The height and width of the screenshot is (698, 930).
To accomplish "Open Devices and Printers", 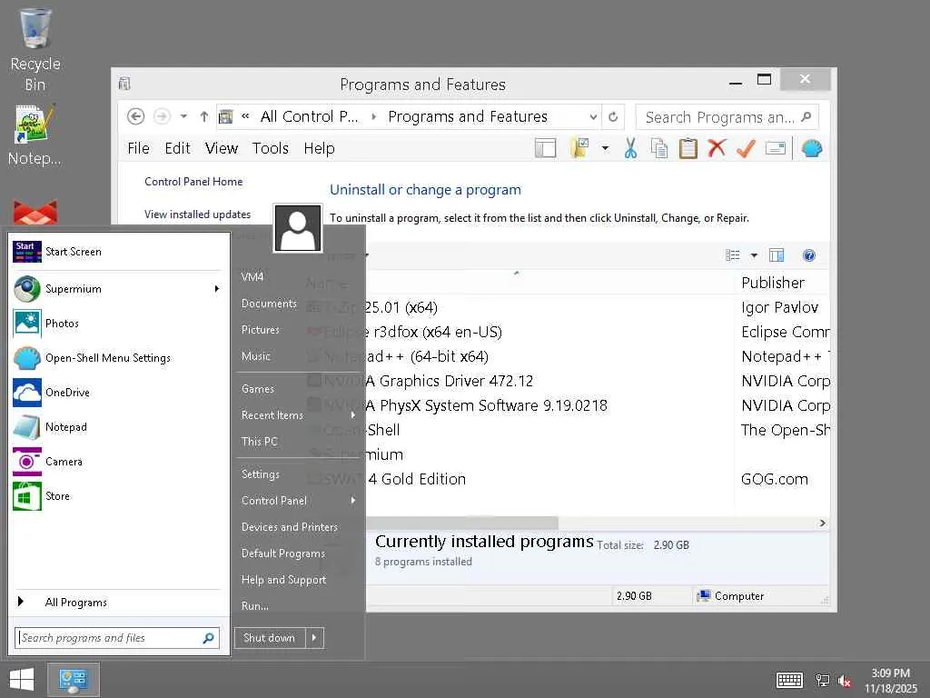I will pos(290,527).
